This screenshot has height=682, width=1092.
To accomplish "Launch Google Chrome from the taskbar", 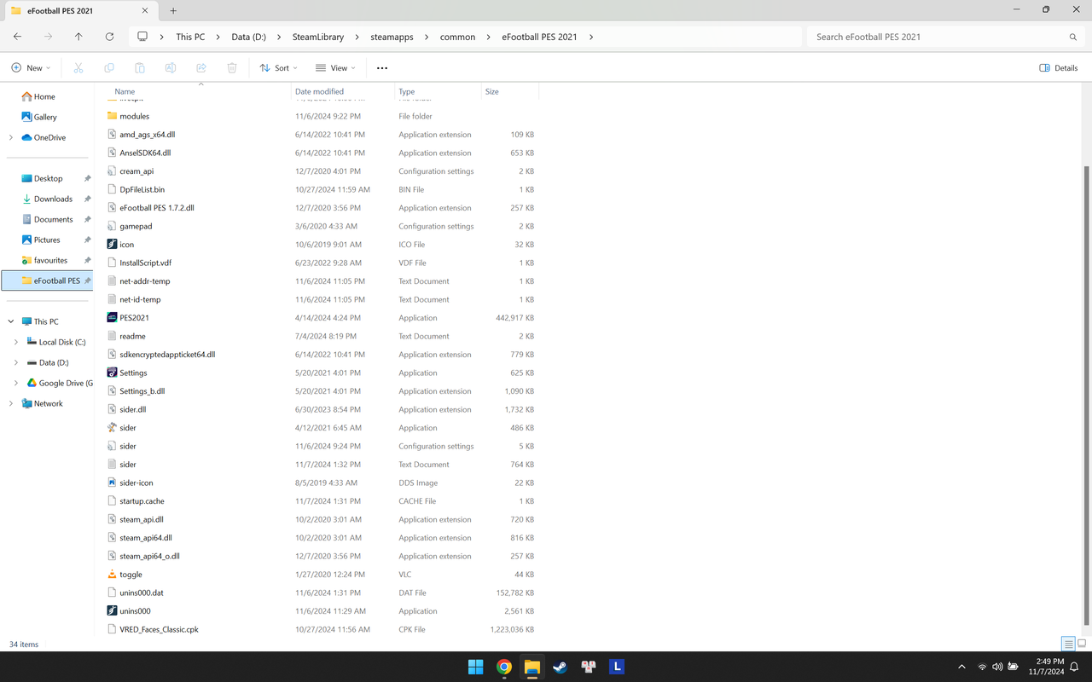I will coord(503,667).
